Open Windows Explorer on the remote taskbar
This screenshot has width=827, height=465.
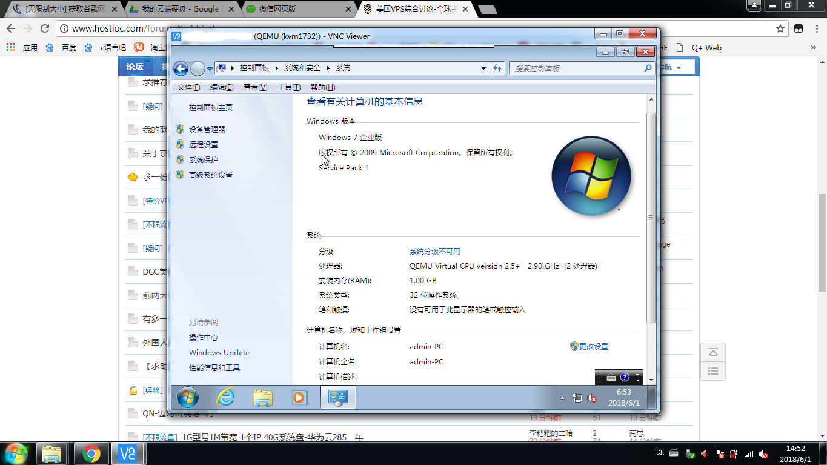(x=262, y=397)
